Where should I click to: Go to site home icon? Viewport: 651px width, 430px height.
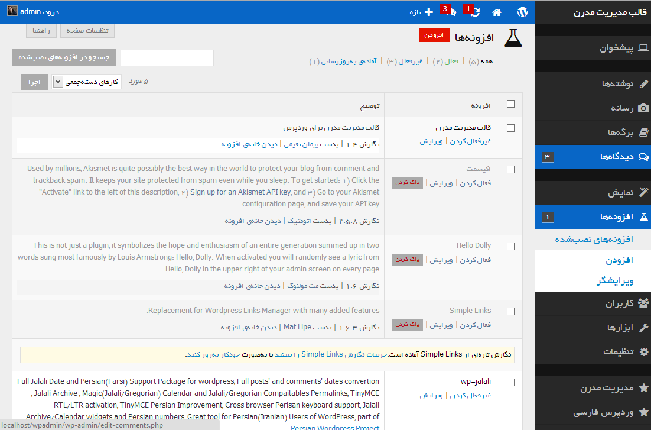point(497,12)
